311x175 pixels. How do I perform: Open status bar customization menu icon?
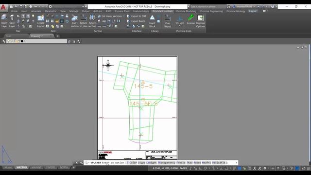309,168
